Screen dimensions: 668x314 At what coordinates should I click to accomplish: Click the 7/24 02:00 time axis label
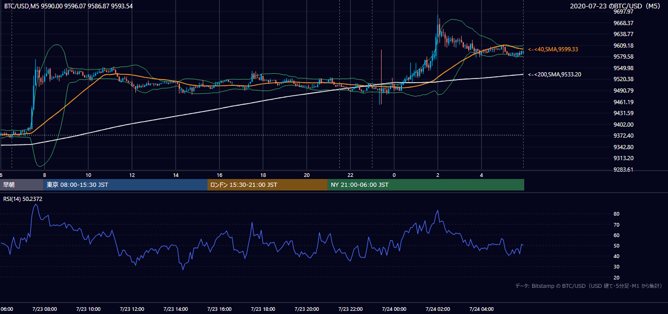(437, 309)
